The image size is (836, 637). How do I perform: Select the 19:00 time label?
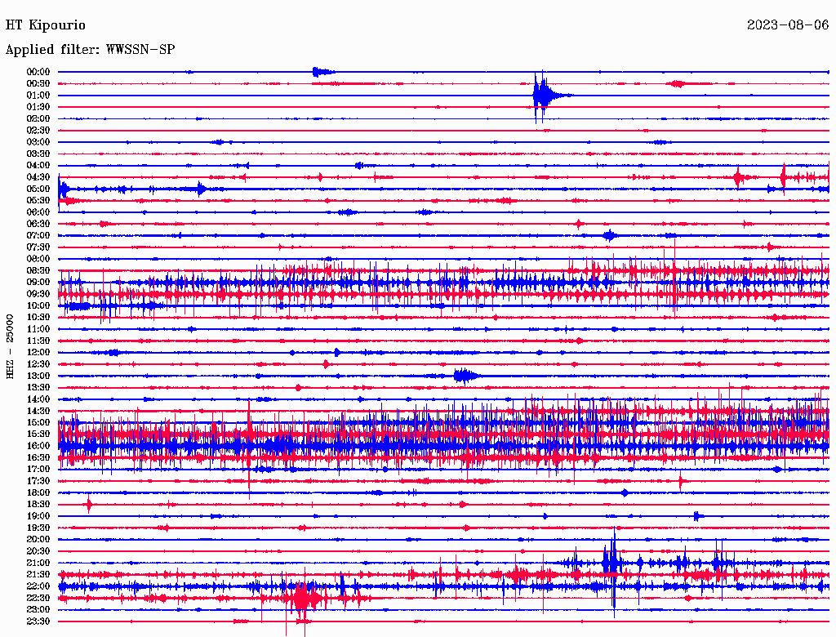(38, 516)
